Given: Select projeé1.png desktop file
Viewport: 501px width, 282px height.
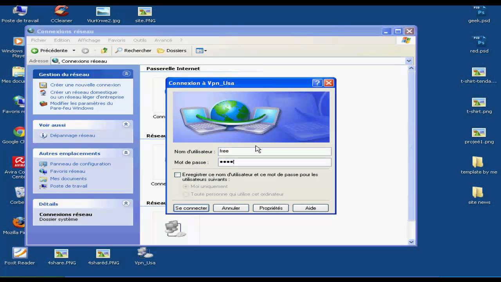Looking at the screenshot, I should [x=479, y=136].
